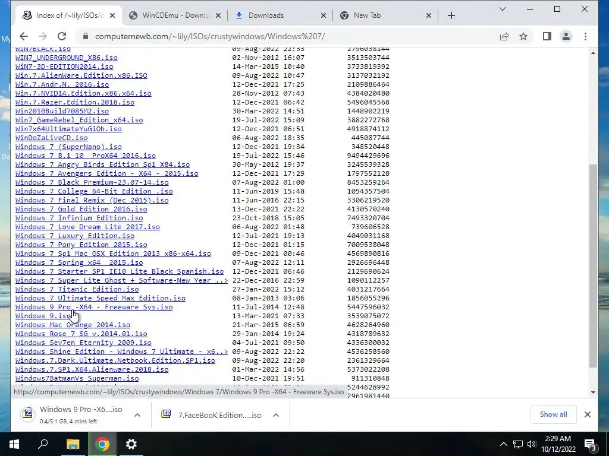Viewport: 609px width, 456px height.
Task: Download Windows 7 Gold Edition 2016.iso
Action: (x=81, y=210)
